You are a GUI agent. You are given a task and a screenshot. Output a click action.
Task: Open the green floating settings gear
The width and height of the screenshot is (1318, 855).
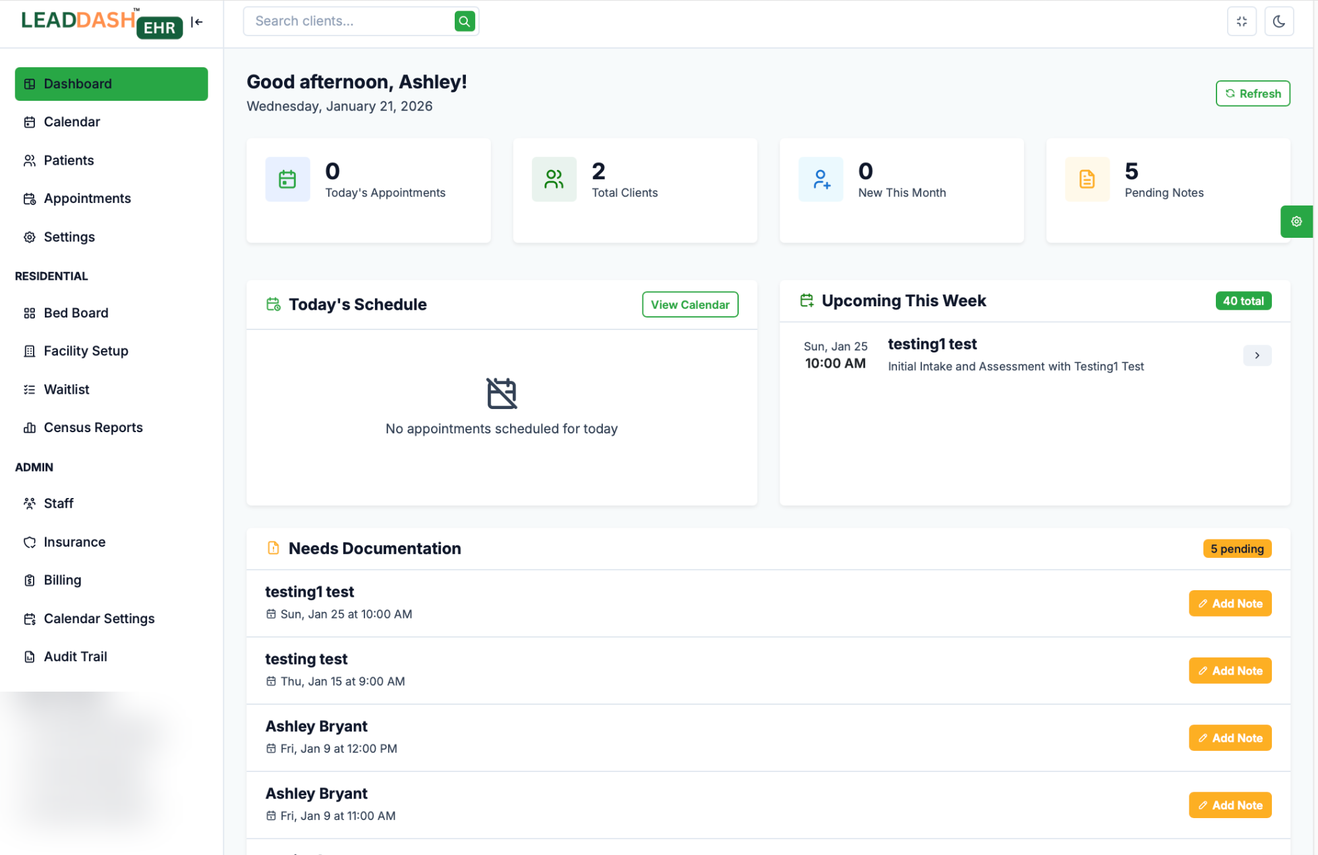click(1296, 221)
